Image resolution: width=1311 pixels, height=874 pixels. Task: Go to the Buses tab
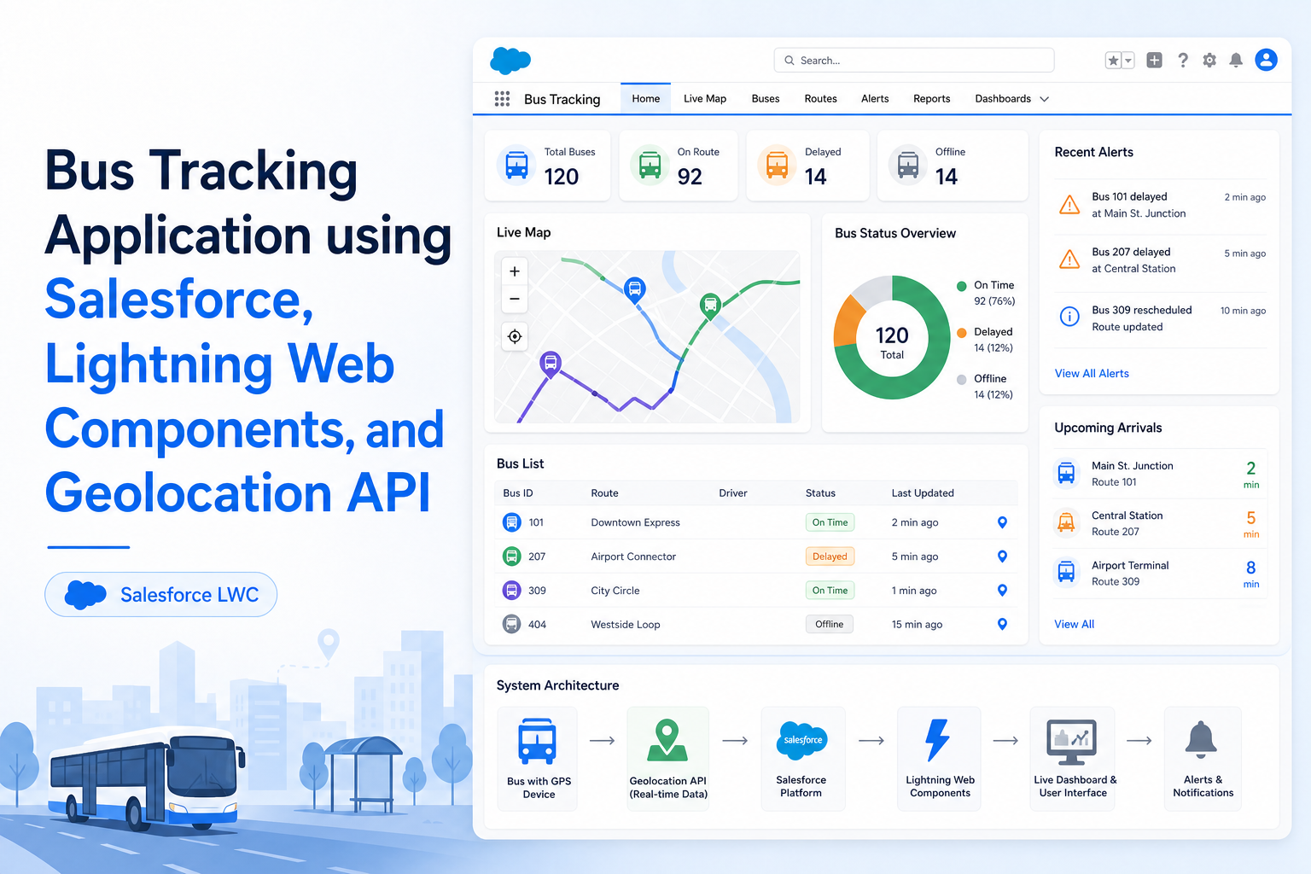[x=766, y=99]
